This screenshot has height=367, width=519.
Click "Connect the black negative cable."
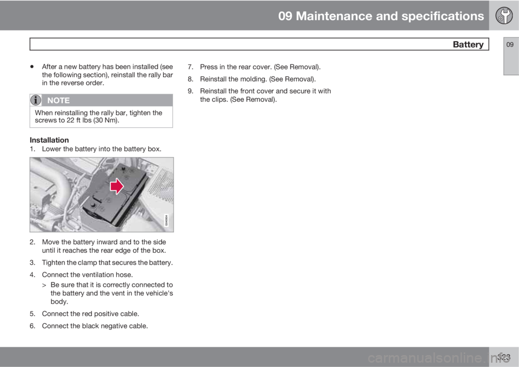[95, 326]
